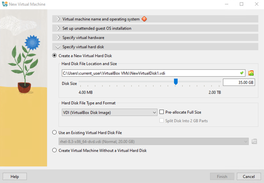Enable Pre-allocate Full Size checkbox
The height and width of the screenshot is (183, 264).
pos(161,112)
